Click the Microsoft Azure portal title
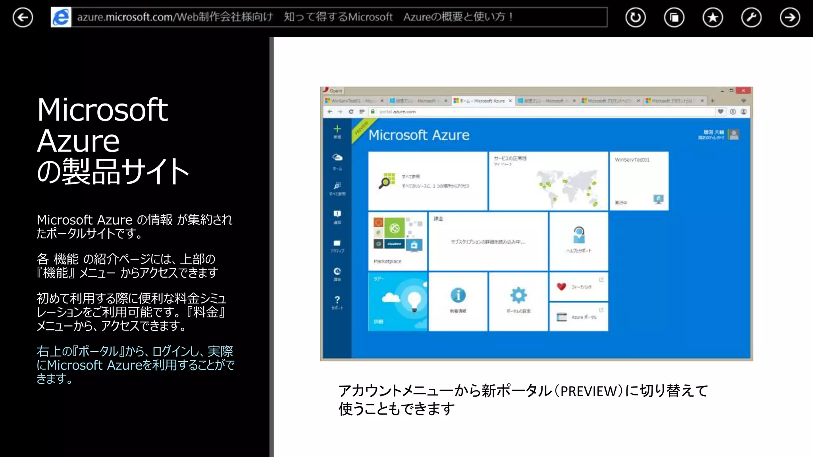The height and width of the screenshot is (457, 813). click(x=419, y=135)
